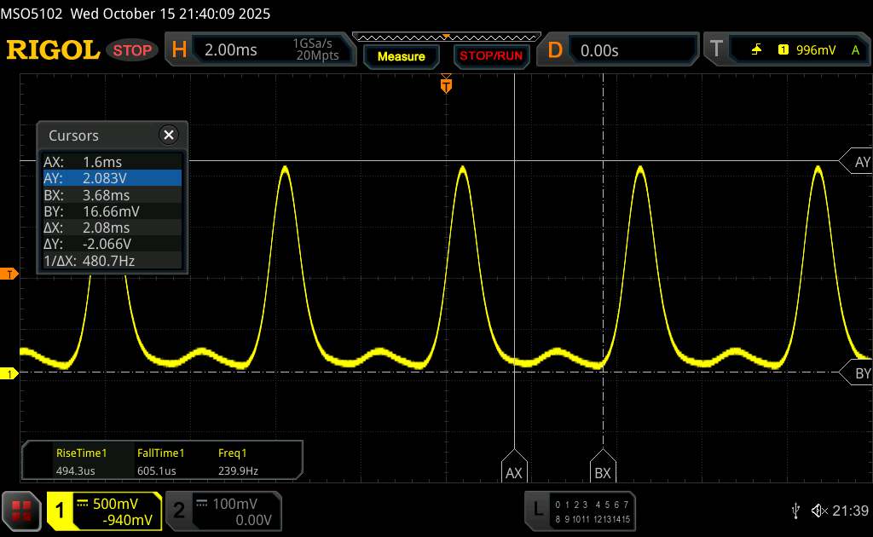Close the Cursors panel with X
The image size is (873, 537).
(x=169, y=135)
